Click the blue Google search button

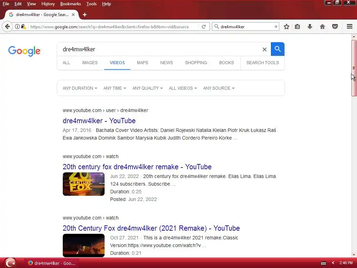(x=278, y=49)
